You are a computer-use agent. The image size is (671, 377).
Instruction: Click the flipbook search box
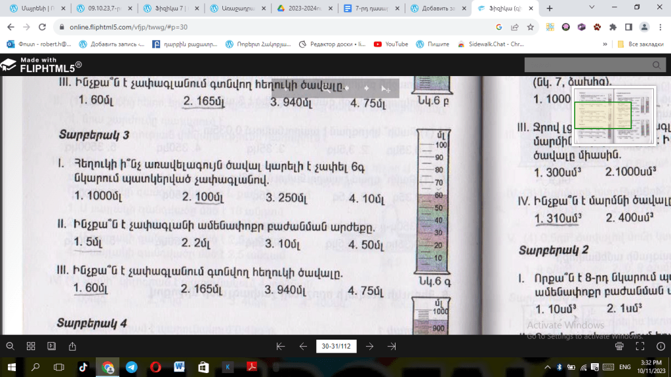[590, 65]
